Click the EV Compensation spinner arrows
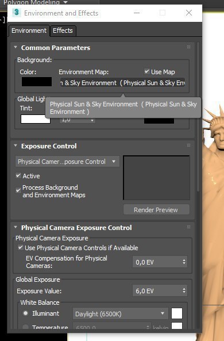 click(x=184, y=262)
